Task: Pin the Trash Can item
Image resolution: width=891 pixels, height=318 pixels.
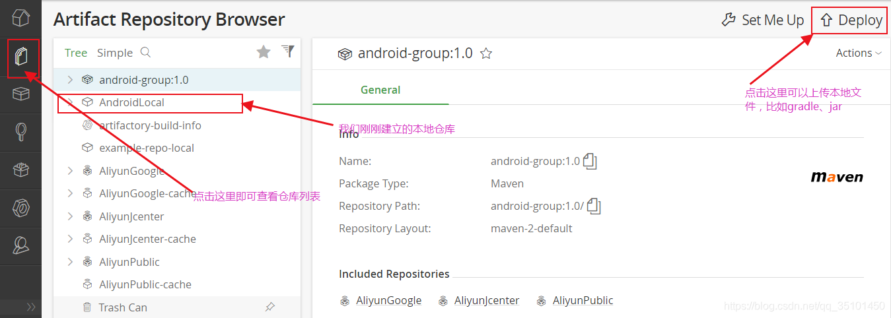Action: (x=269, y=307)
